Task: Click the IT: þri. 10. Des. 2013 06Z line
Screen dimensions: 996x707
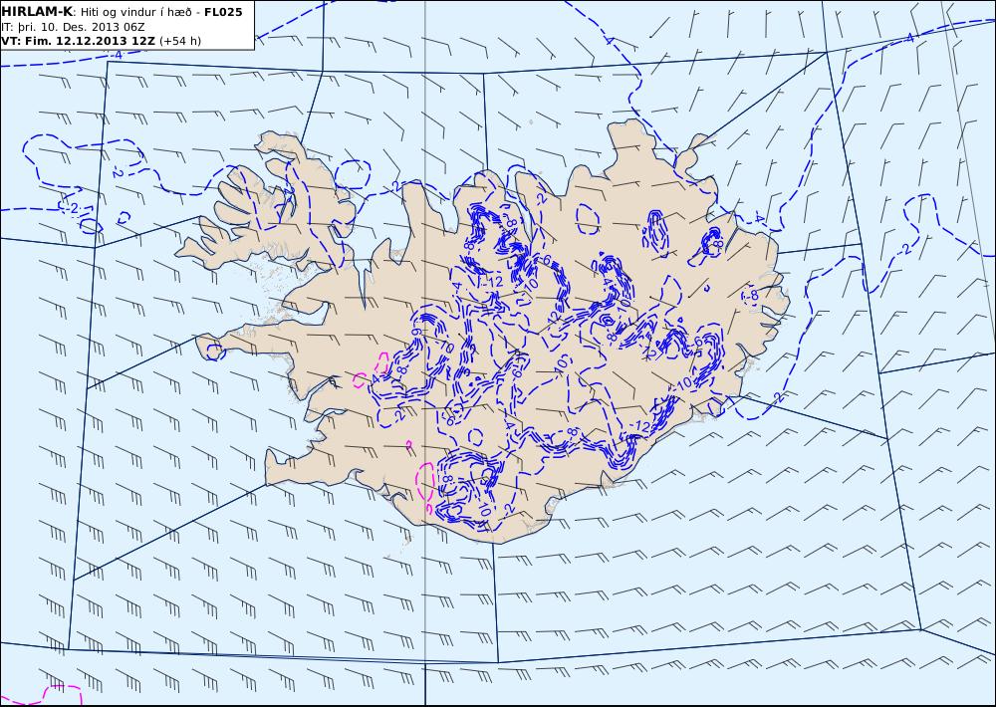Action: (x=73, y=27)
